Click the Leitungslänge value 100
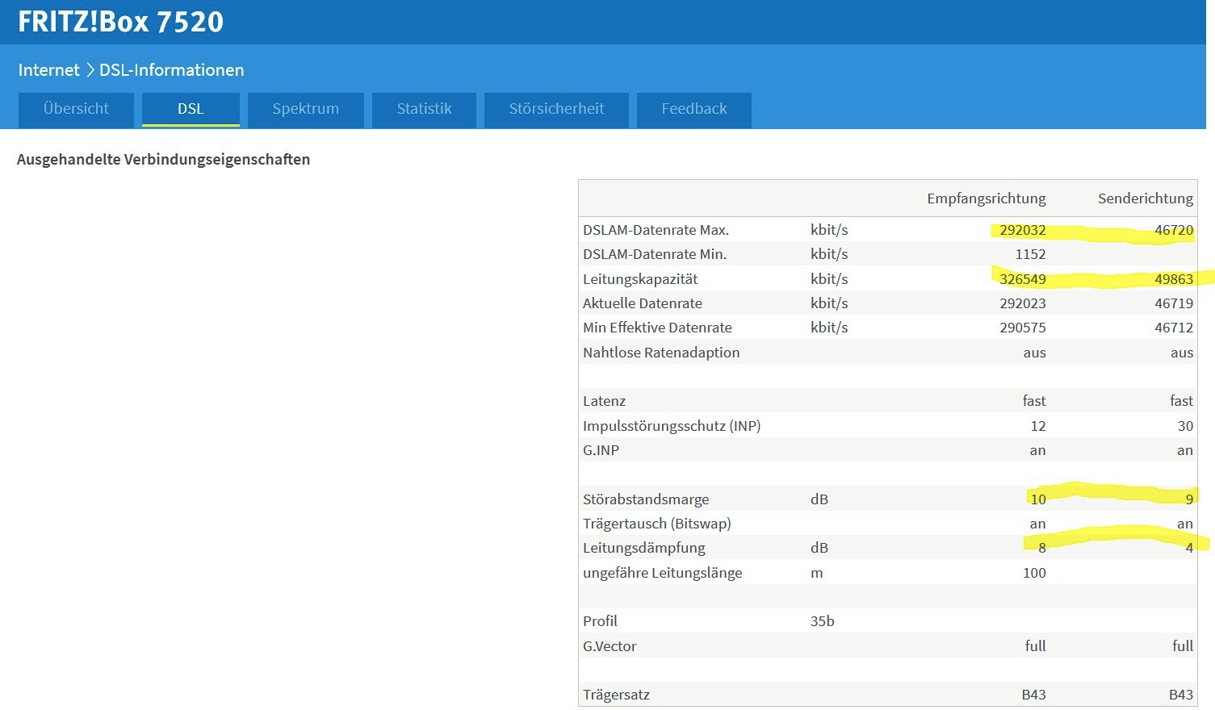1215x710 pixels. pyautogui.click(x=1034, y=573)
